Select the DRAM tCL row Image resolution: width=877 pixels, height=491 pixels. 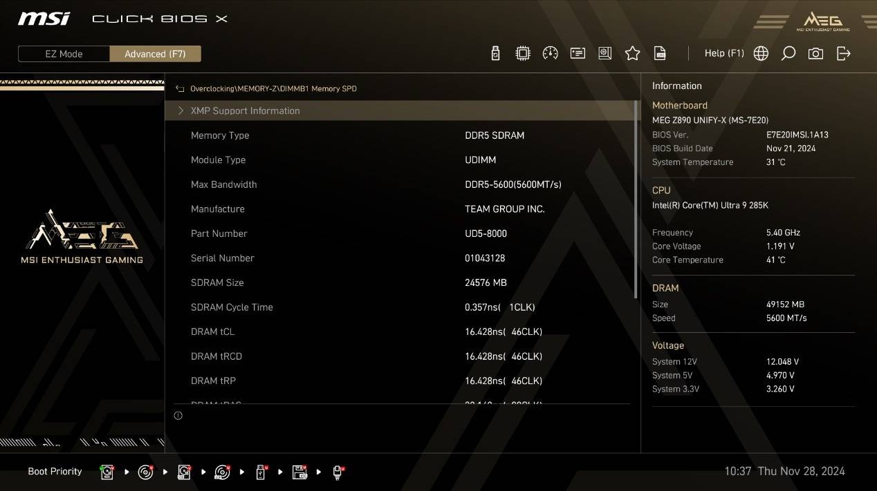(400, 331)
